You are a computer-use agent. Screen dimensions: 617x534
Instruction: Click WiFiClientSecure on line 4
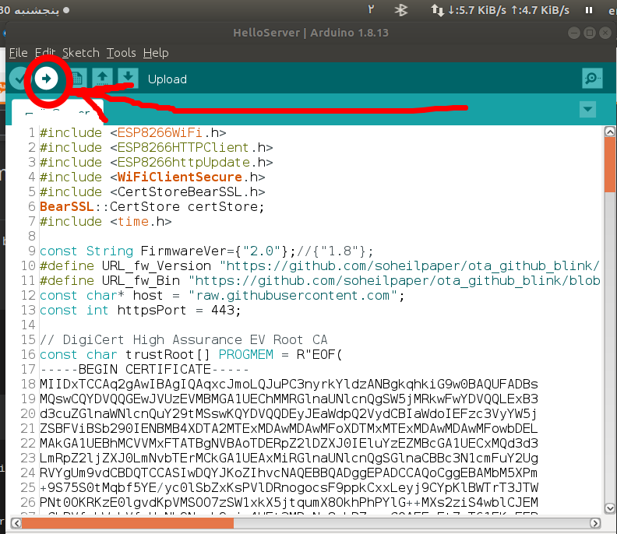(179, 177)
